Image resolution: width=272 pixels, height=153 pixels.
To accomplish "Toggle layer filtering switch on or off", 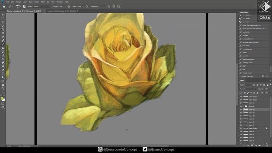I will click(x=271, y=85).
